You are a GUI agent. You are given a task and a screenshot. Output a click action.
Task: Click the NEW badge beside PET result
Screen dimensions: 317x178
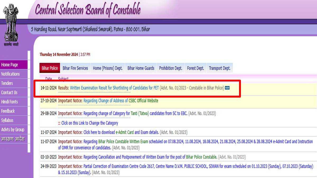pyautogui.click(x=227, y=88)
